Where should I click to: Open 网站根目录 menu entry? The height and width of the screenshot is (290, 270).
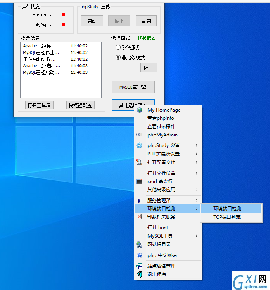[168, 245]
